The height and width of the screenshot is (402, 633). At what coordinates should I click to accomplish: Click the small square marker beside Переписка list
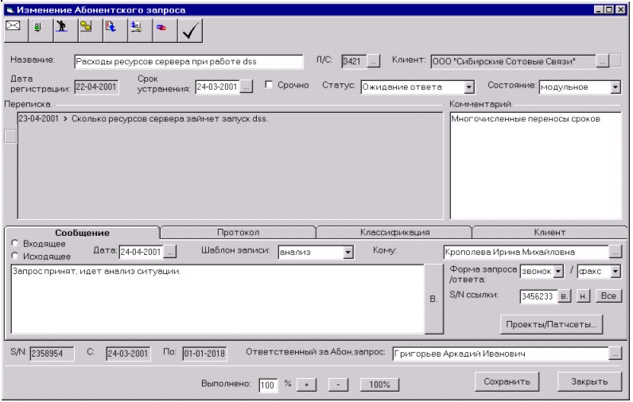click(10, 136)
